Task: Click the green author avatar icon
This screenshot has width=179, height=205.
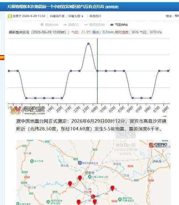Action: [x=10, y=16]
